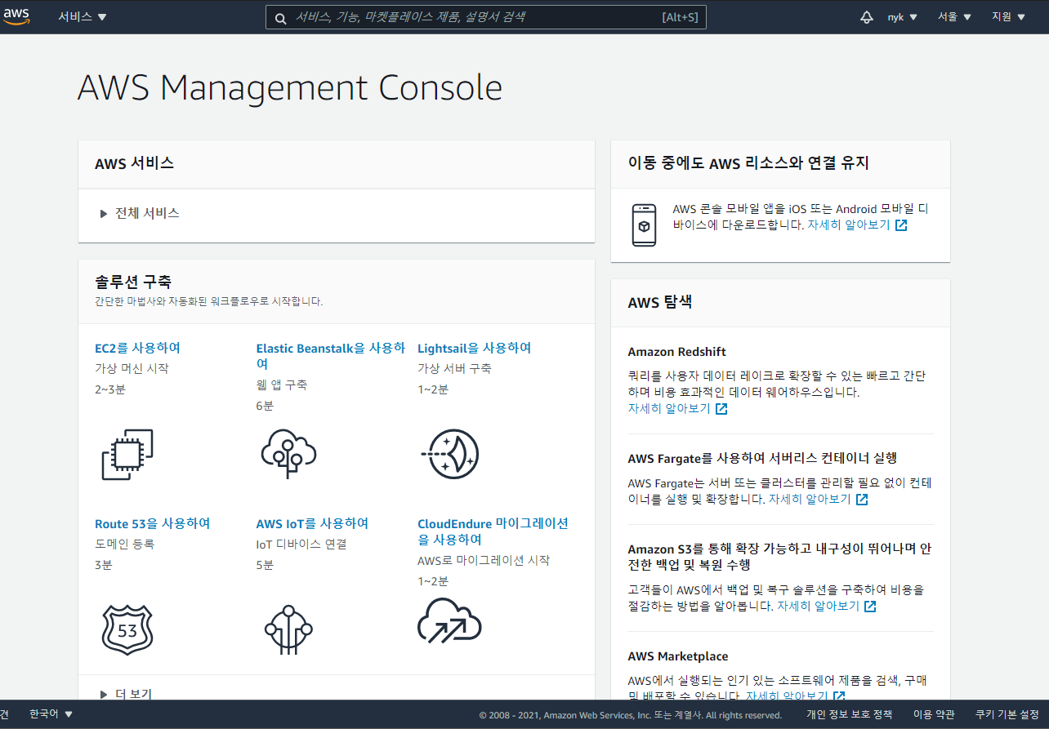Click the Elastic Beanstalk cloud tree icon

pos(288,453)
